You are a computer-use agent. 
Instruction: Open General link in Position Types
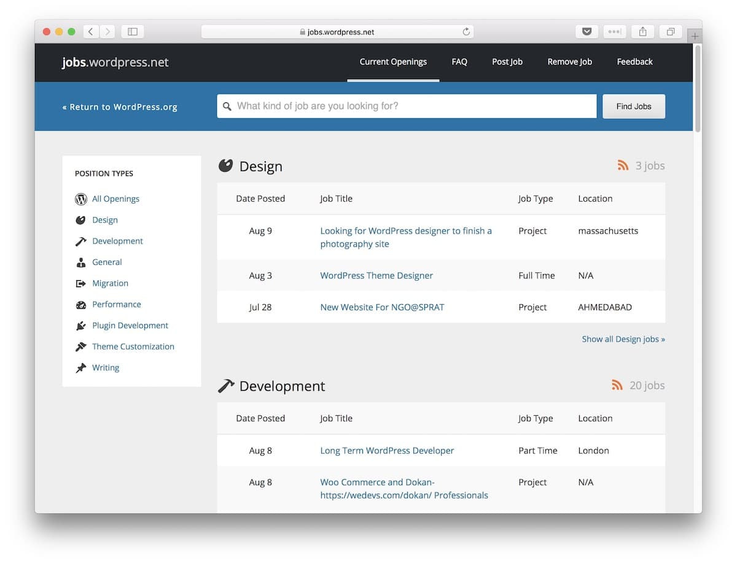point(107,262)
